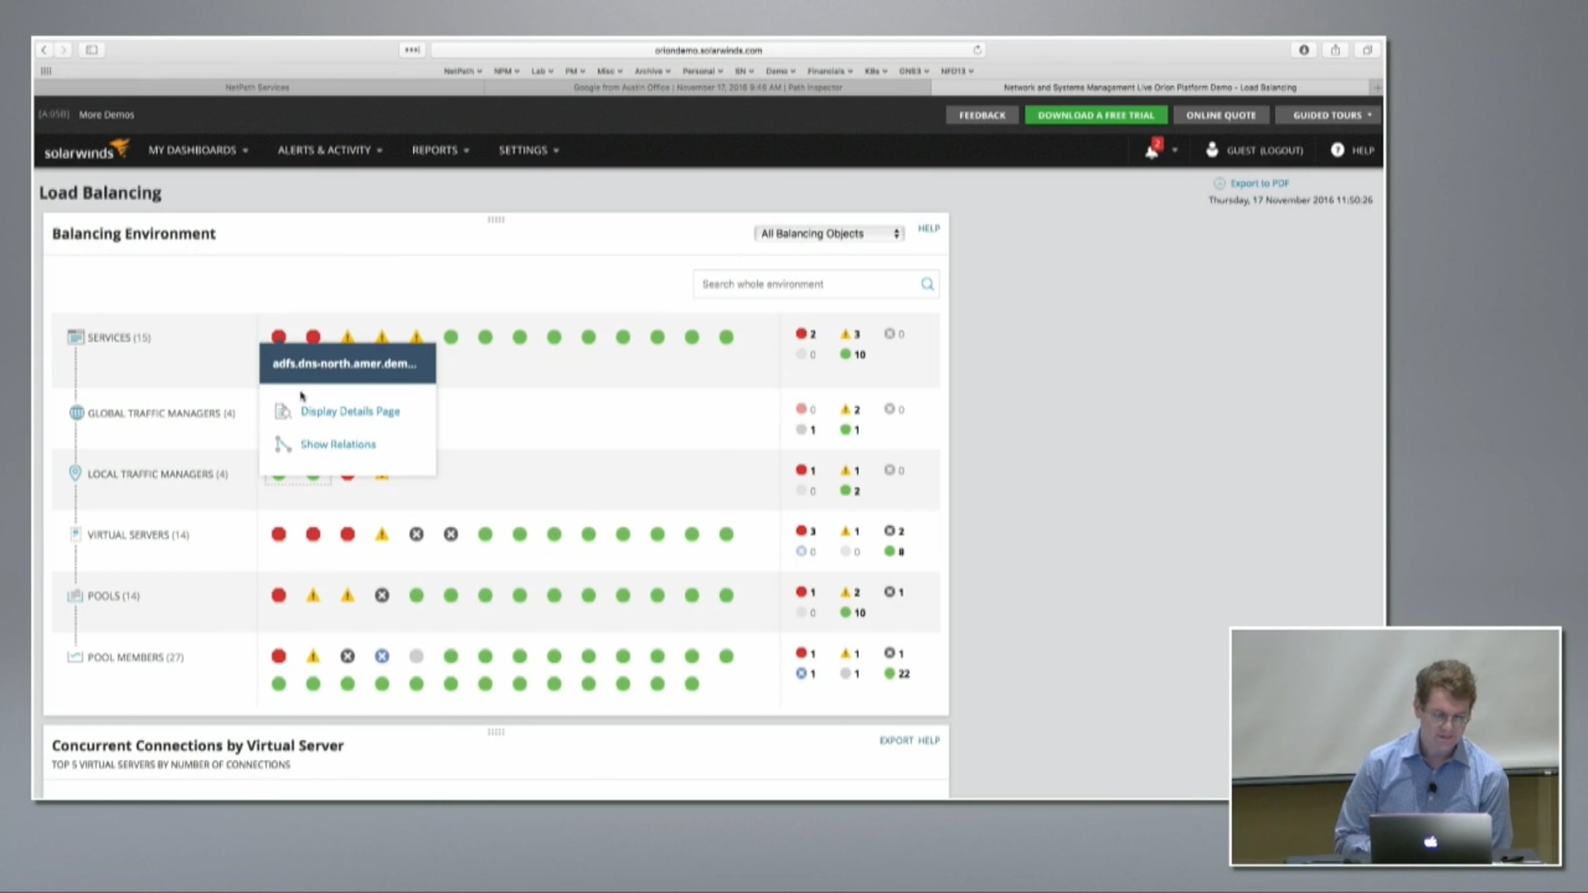The width and height of the screenshot is (1588, 893).
Task: Click the SolarWinds logo
Action: click(86, 150)
